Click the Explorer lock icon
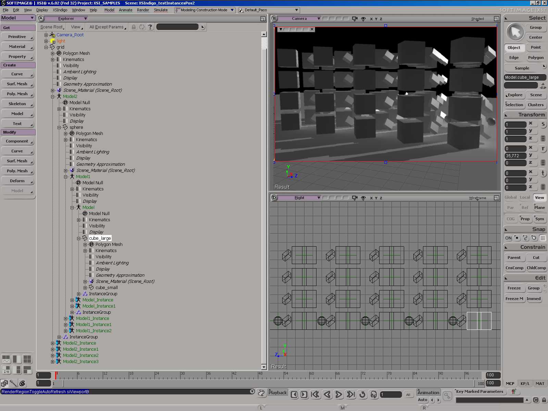 tap(134, 27)
